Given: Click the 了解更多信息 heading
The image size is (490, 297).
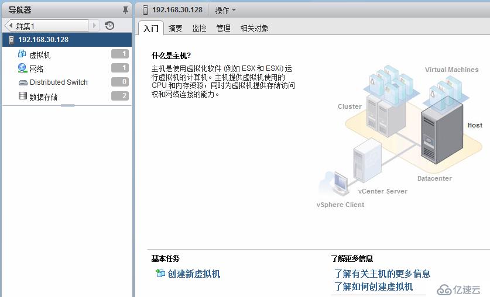Looking at the screenshot, I should 352,258.
